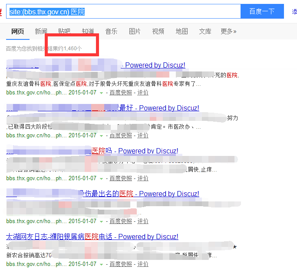Image resolution: width=297 pixels, height=269 pixels.
Task: Expand the 更多» menu
Action: [x=228, y=31]
